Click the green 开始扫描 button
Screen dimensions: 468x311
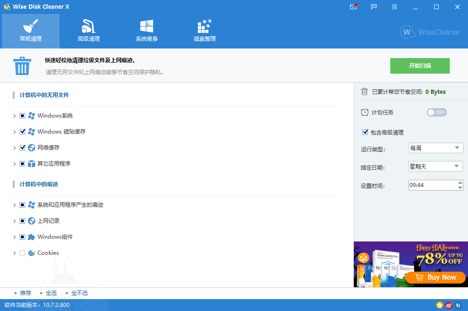click(x=420, y=66)
